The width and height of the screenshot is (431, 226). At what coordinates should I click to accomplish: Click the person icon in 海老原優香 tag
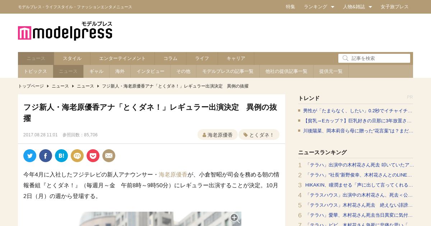point(204,135)
